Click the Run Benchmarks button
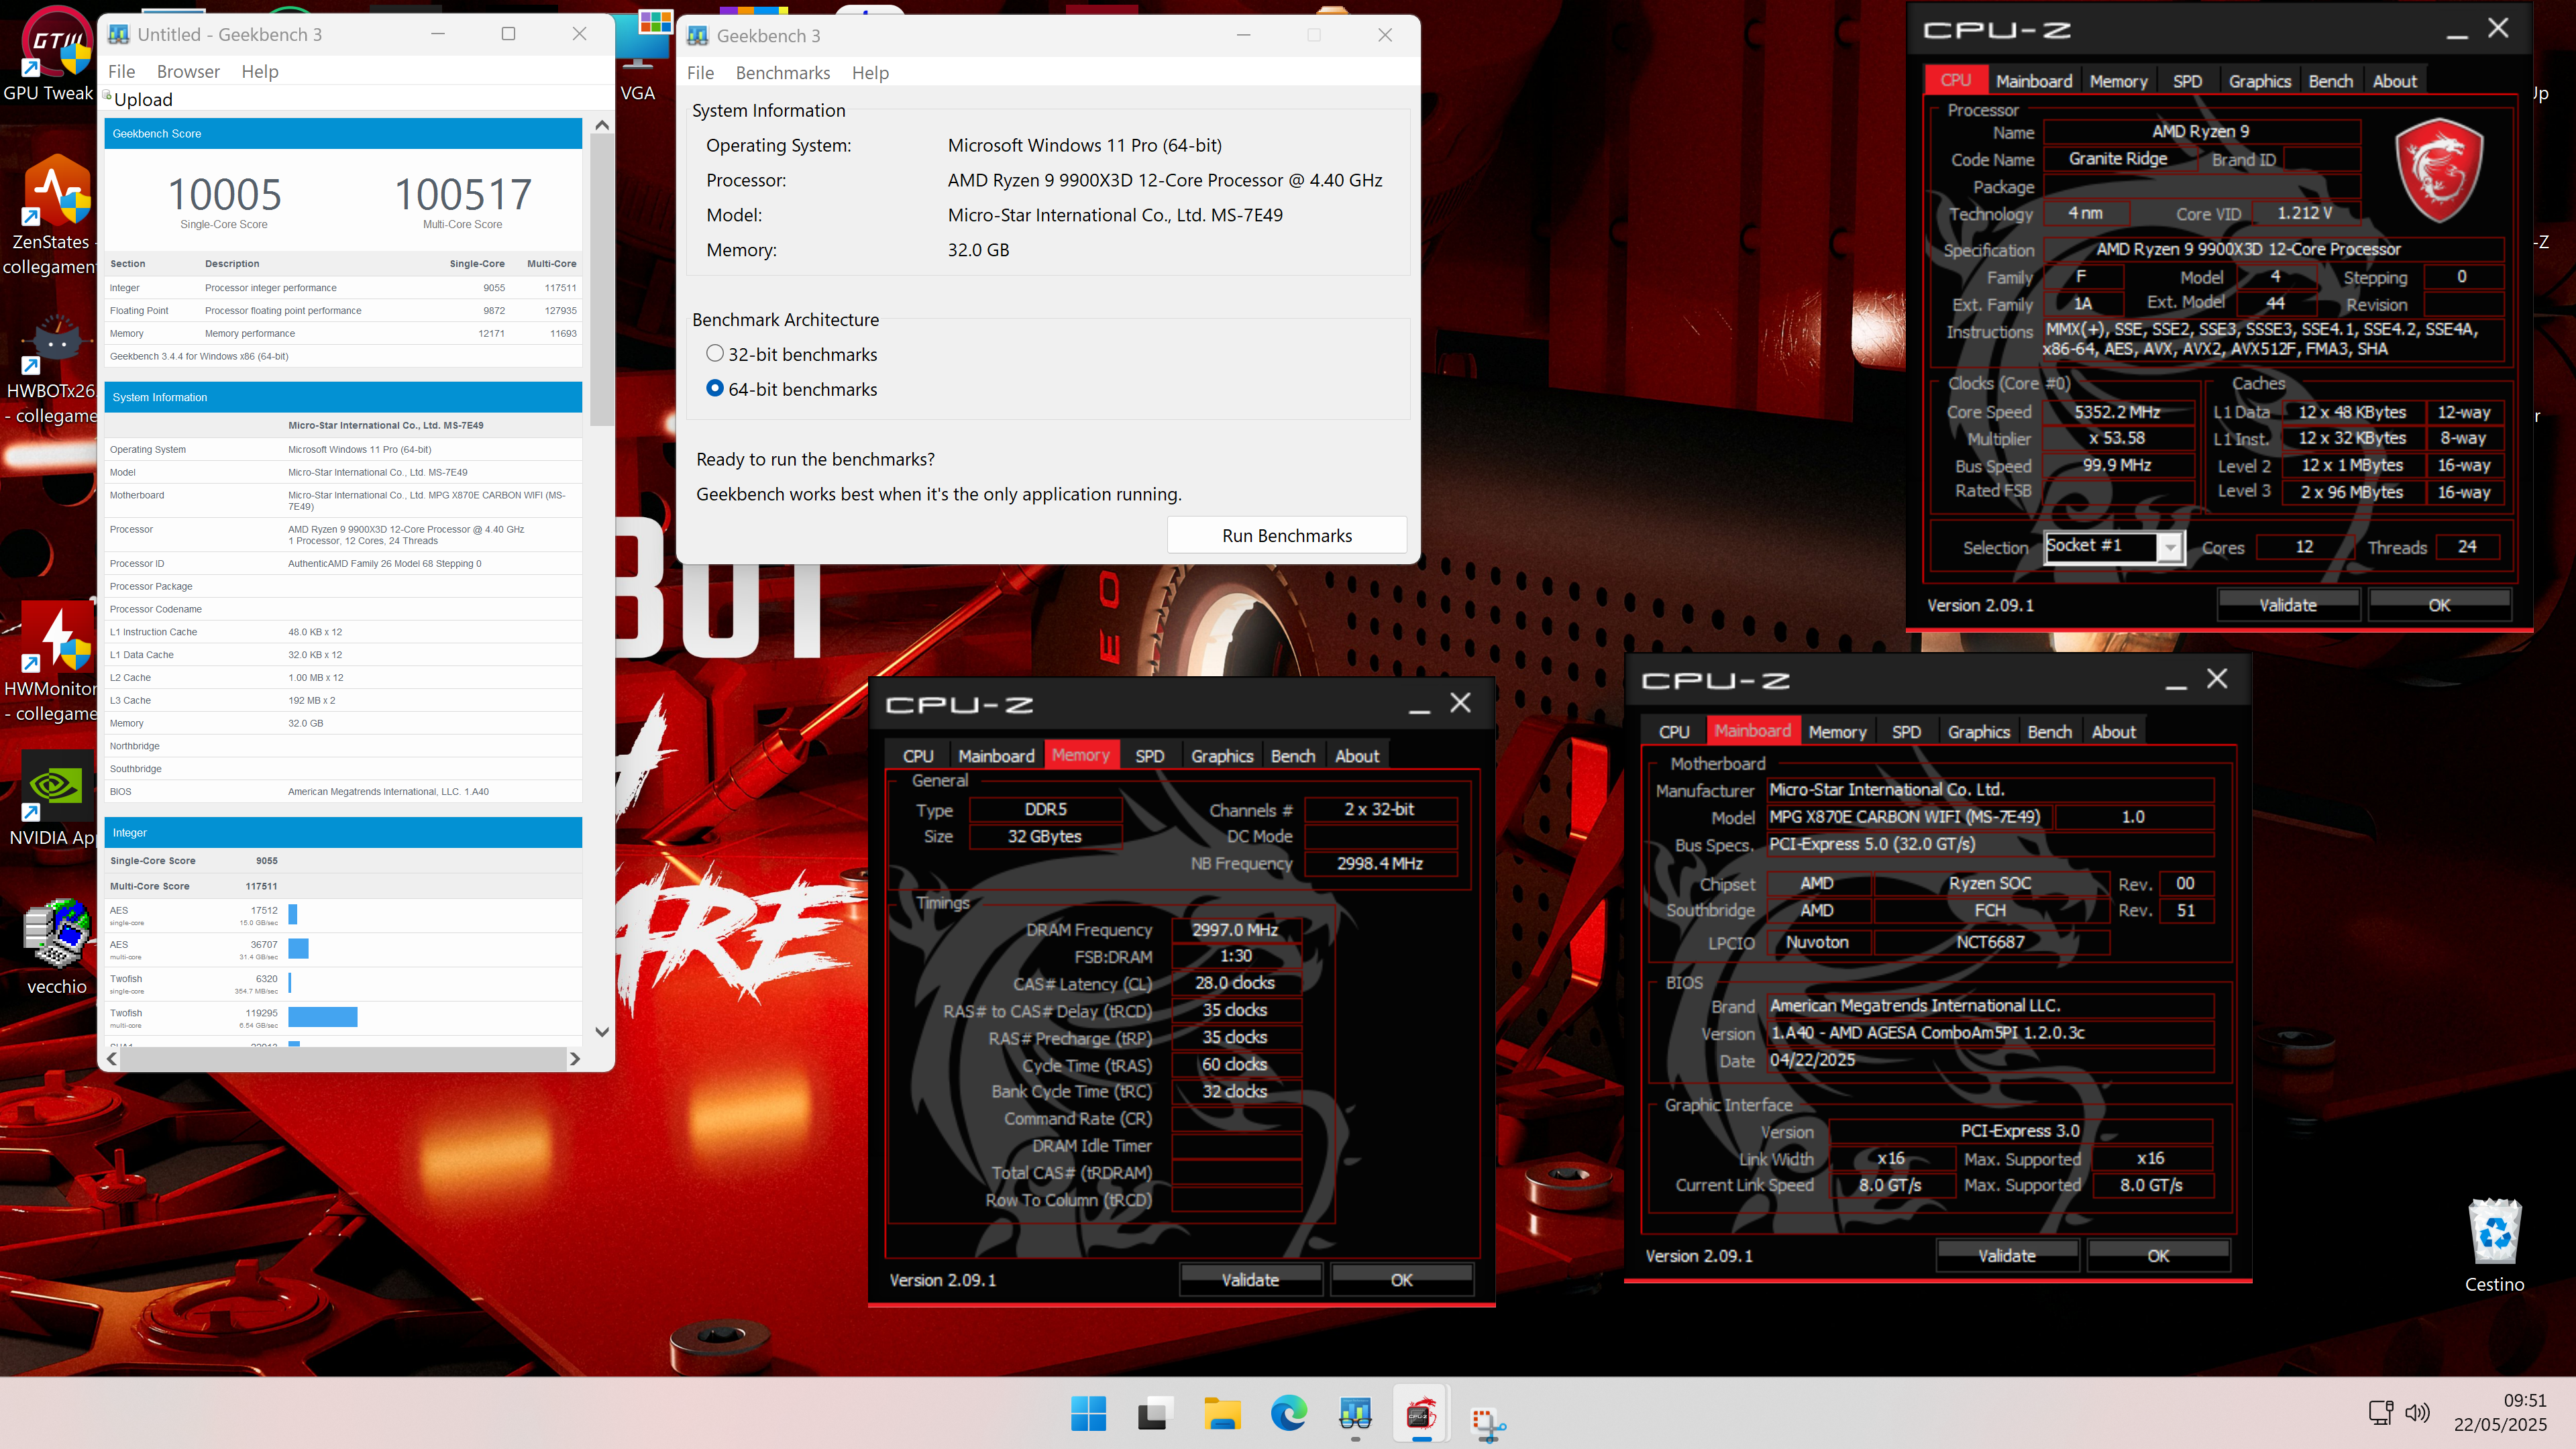 click(1287, 535)
